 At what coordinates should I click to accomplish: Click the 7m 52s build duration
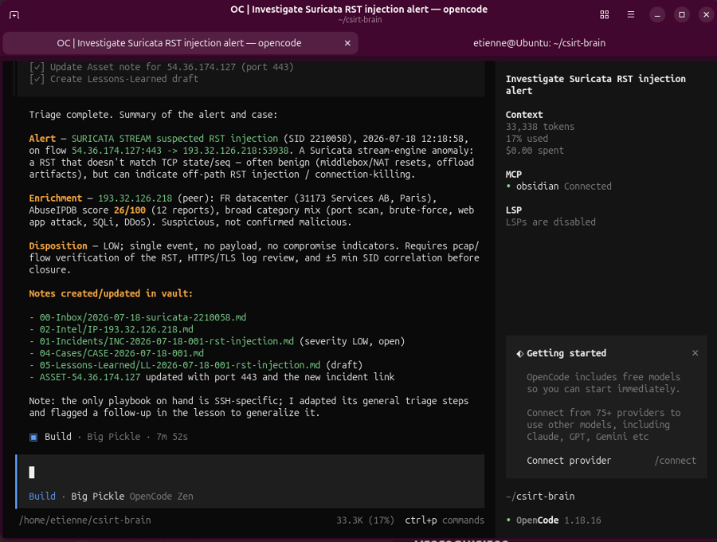tap(172, 437)
